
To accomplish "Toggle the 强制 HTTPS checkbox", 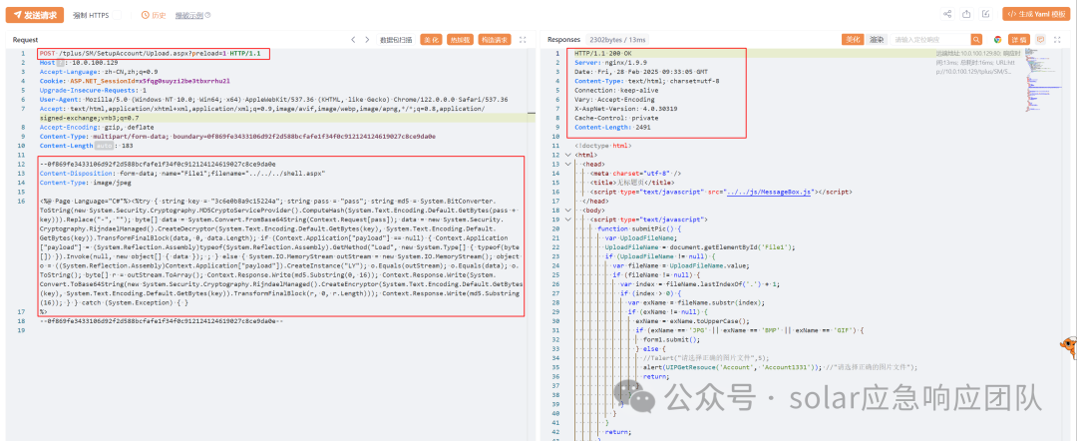I will [117, 16].
